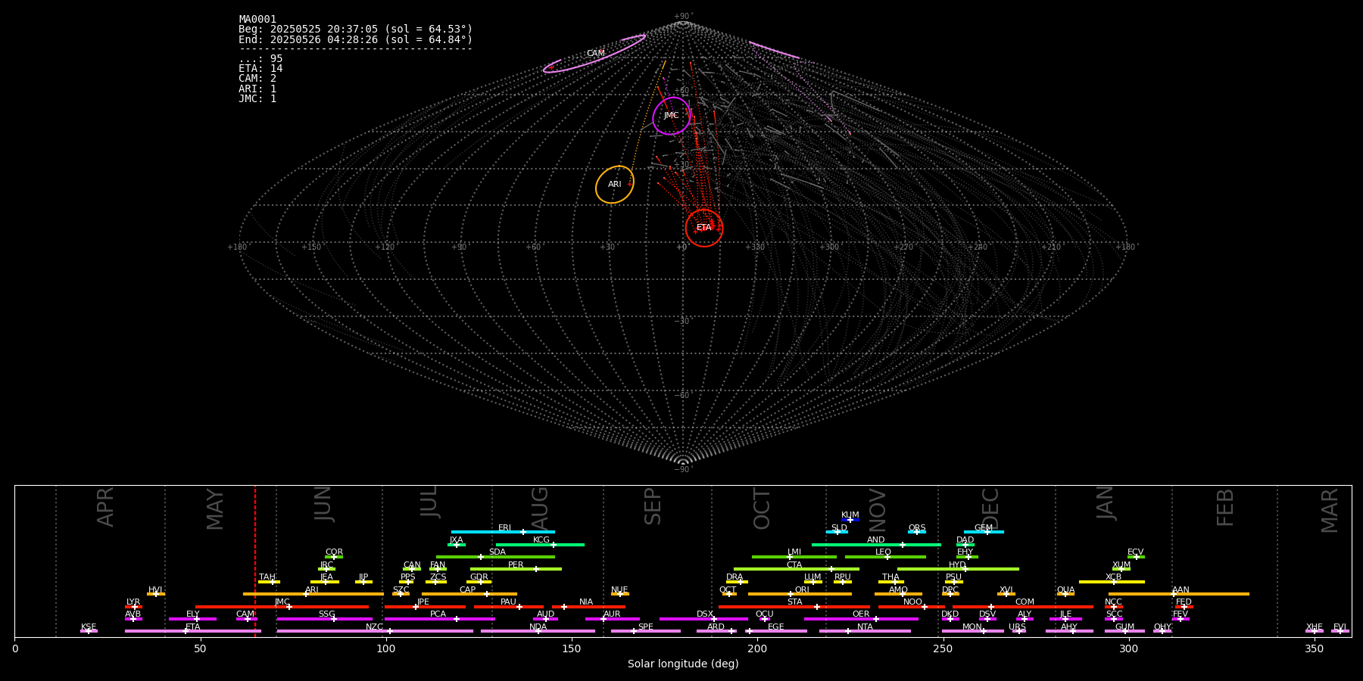Click the cyan ERI shower bar
1363x681 pixels.
click(503, 532)
